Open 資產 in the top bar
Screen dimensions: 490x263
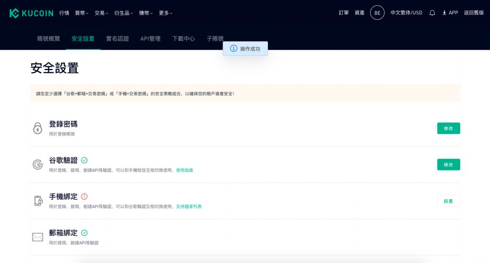coord(359,13)
